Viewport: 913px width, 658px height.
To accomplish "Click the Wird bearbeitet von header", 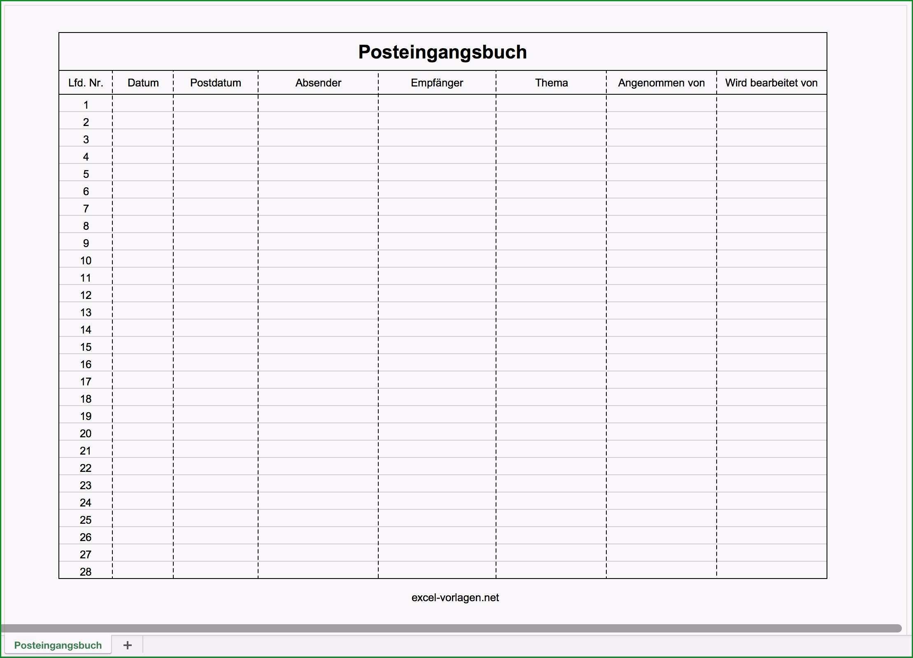I will [x=772, y=83].
